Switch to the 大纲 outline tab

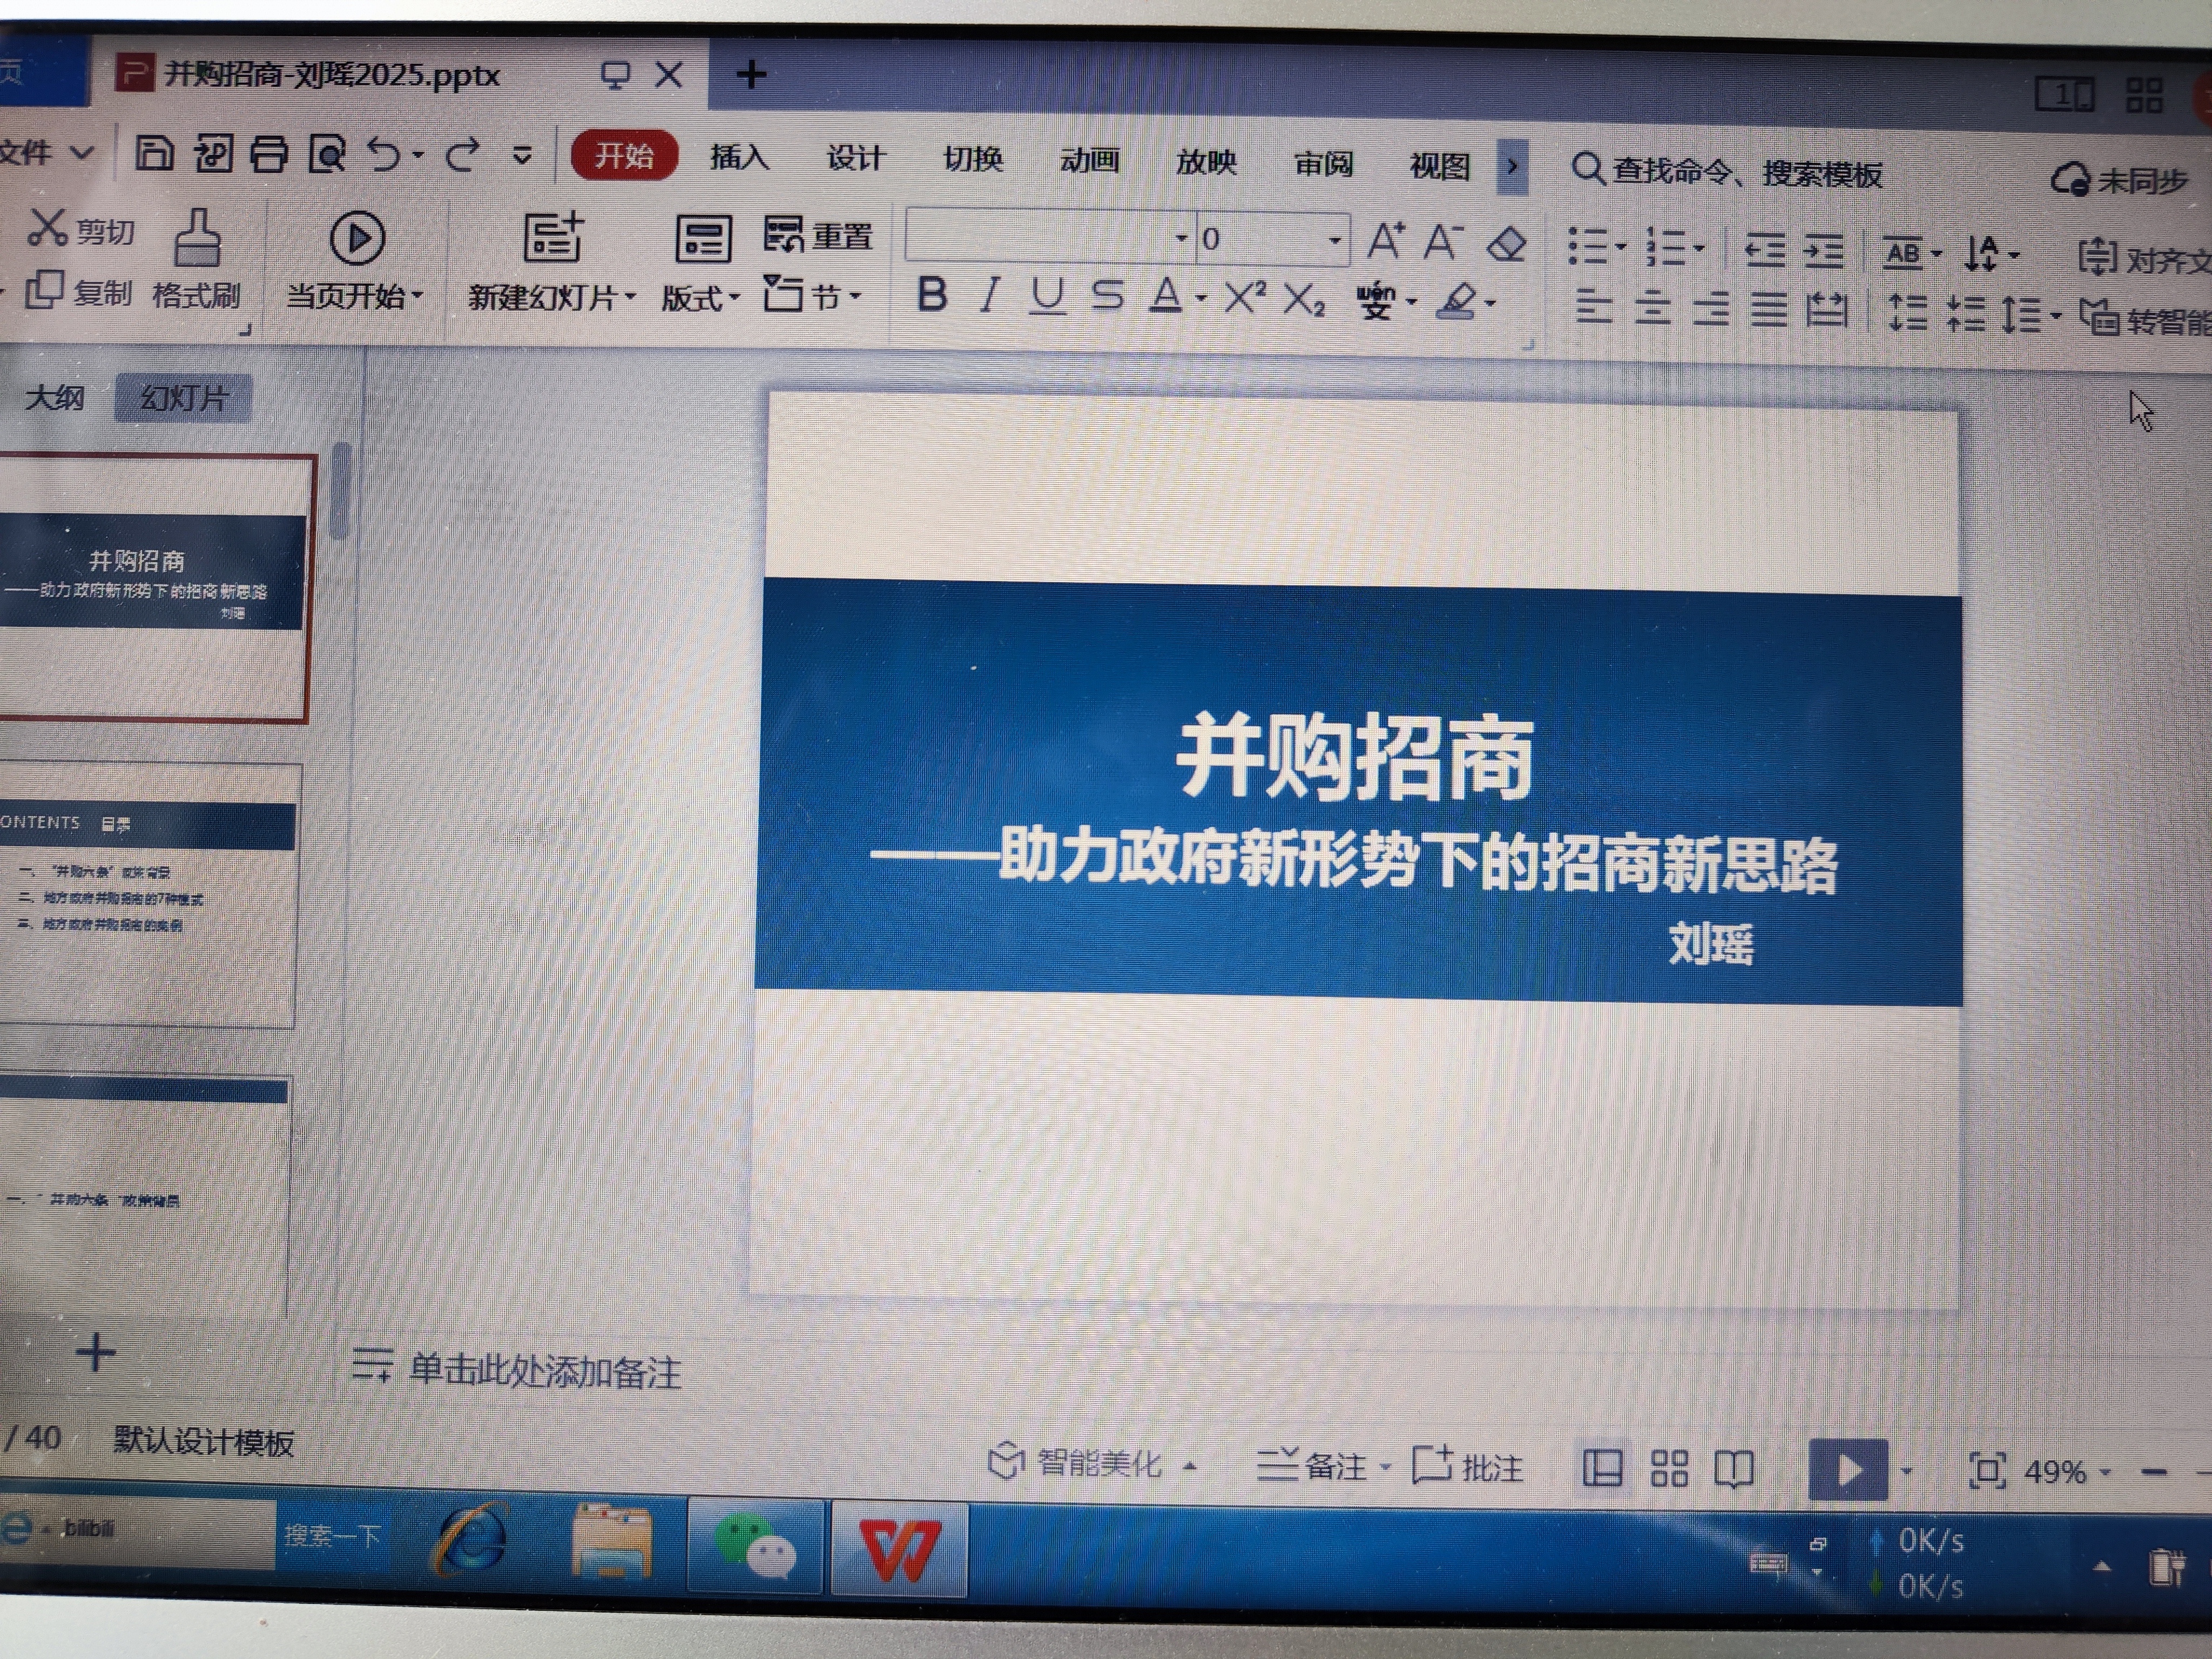tap(55, 398)
